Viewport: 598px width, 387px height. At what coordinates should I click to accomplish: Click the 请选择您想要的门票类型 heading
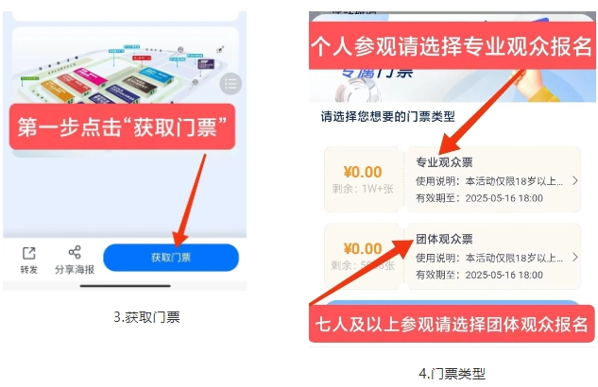[388, 116]
